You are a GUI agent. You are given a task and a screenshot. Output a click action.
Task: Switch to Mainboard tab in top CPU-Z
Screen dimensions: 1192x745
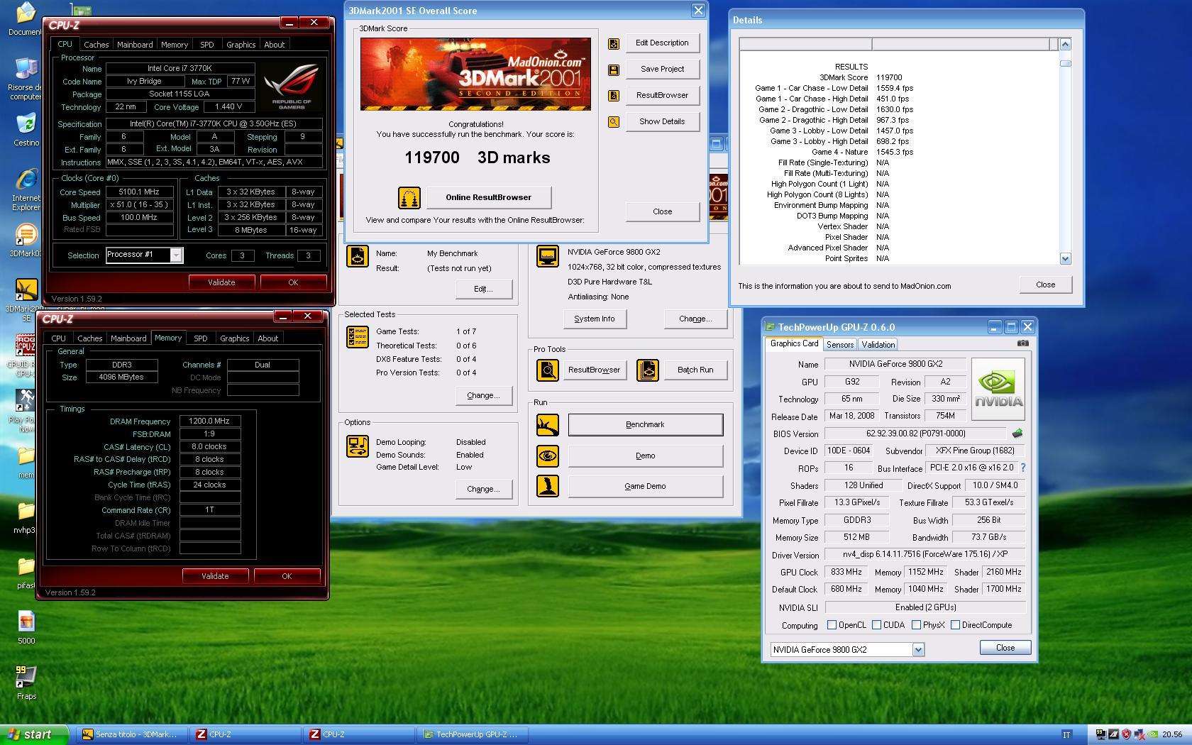[135, 45]
